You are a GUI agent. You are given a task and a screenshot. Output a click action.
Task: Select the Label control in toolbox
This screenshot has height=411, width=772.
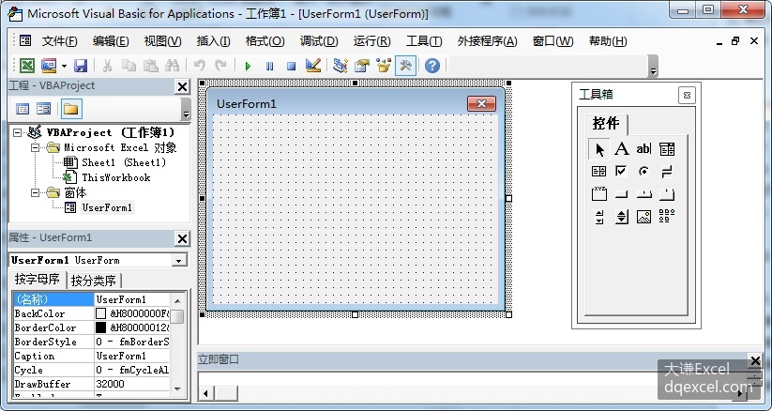click(621, 148)
